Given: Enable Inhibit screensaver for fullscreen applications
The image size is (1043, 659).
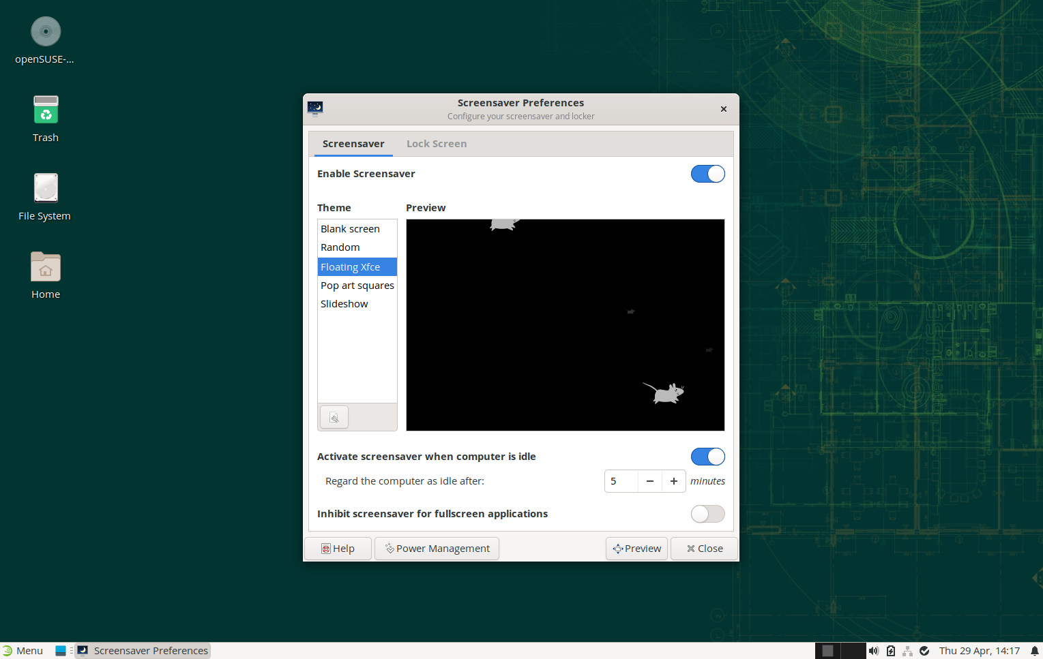Looking at the screenshot, I should (707, 514).
